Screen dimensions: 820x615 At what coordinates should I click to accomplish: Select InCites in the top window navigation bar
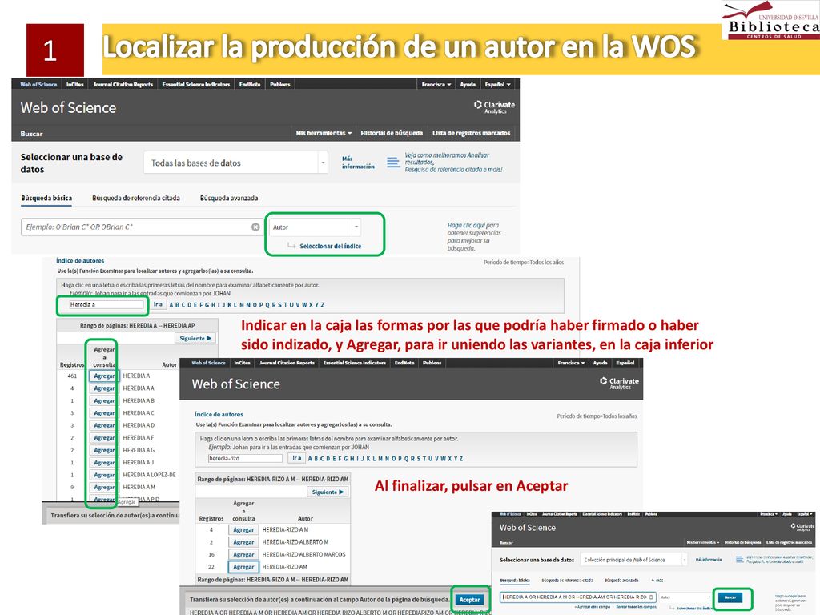click(74, 84)
